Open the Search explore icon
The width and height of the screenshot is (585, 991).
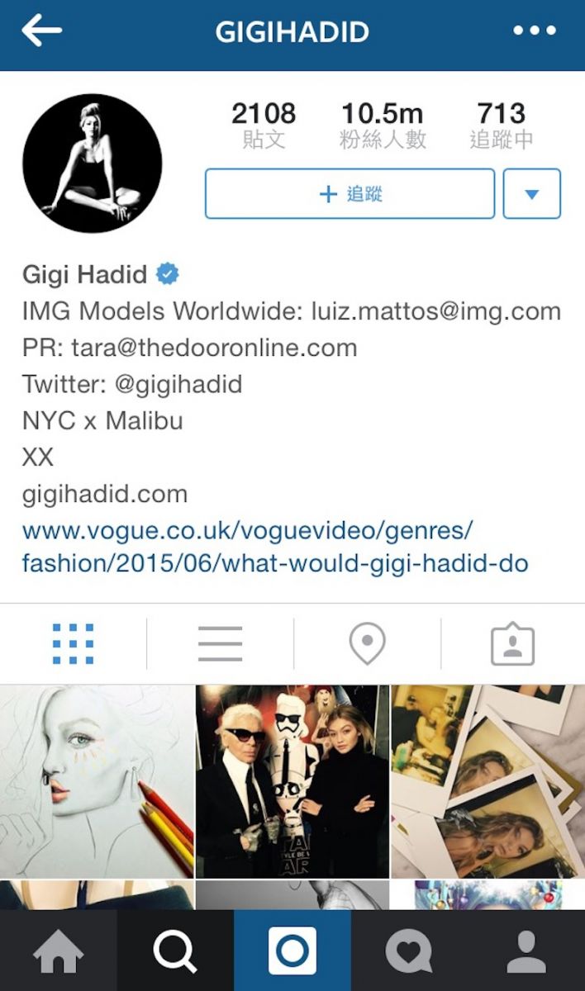pyautogui.click(x=175, y=951)
